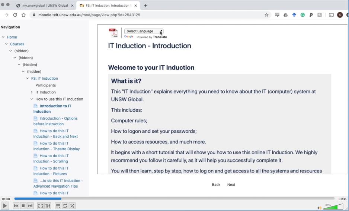Screen dimensions: 349x211
Task: Open How to do this - Back and Next
Action: pyautogui.click(x=55, y=133)
